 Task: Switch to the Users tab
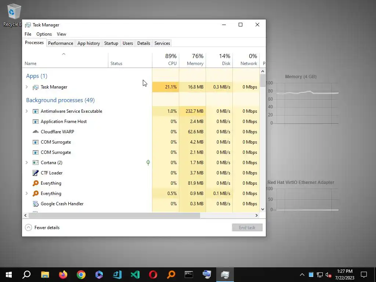point(127,43)
